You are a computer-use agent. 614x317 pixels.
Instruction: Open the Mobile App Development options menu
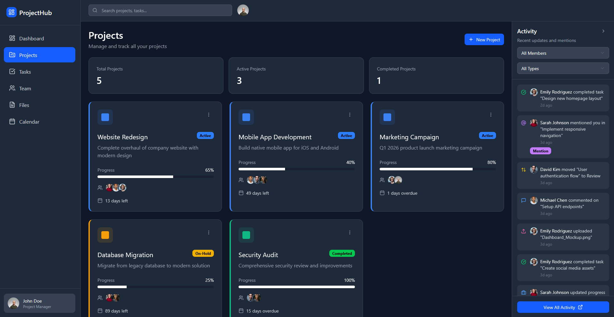pos(349,115)
